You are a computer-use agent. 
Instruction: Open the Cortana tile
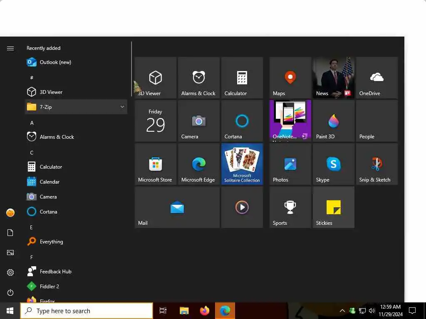(242, 121)
